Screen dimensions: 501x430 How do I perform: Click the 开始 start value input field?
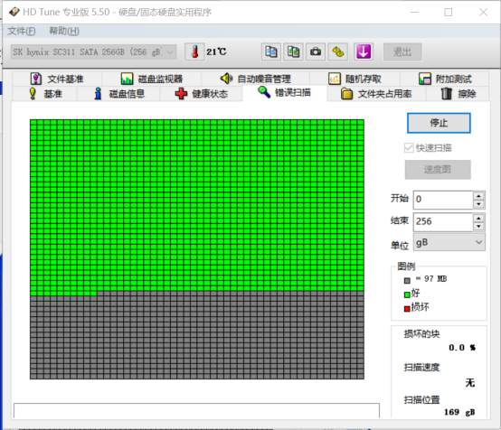click(443, 200)
